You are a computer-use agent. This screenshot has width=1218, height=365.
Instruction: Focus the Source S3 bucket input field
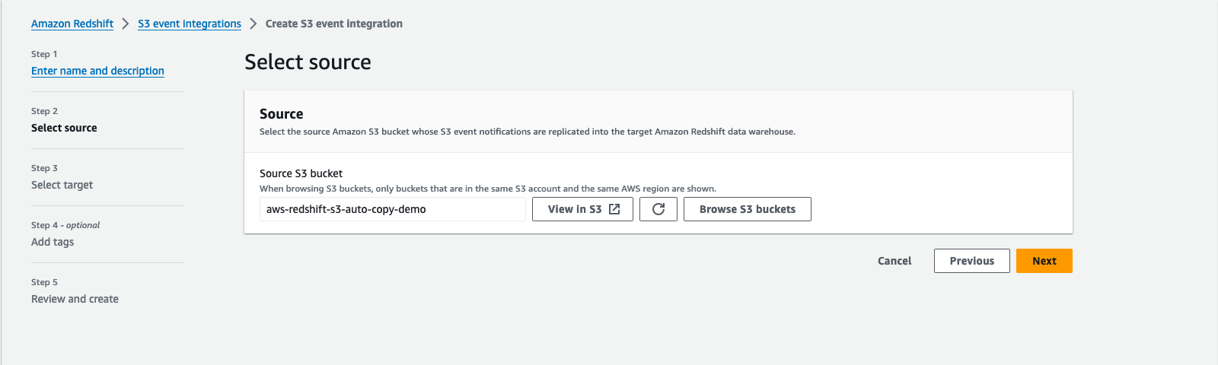pyautogui.click(x=393, y=209)
